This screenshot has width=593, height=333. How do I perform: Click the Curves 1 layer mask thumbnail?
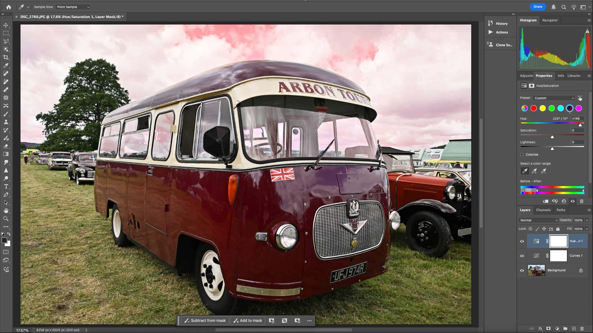pos(558,255)
